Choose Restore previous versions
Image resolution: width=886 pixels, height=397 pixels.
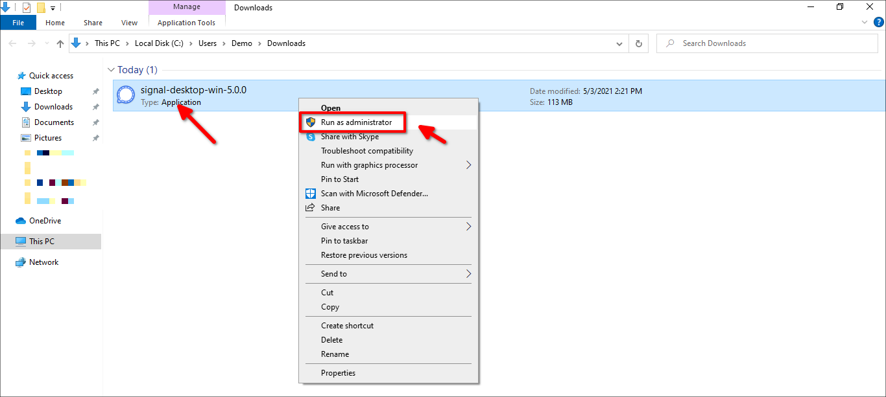(389, 255)
